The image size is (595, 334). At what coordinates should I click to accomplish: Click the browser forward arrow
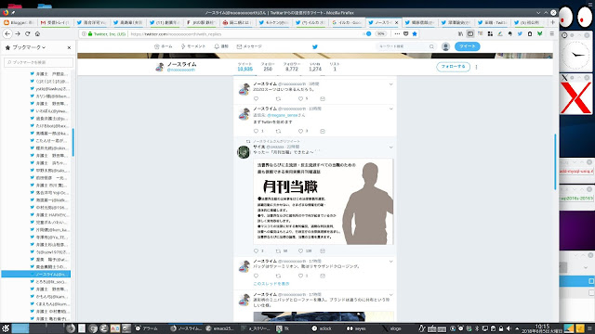click(18, 33)
